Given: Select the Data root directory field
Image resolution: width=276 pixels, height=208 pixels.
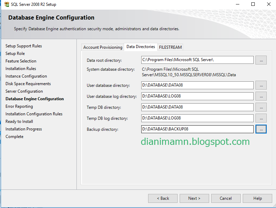Looking at the screenshot, I should (197, 60).
